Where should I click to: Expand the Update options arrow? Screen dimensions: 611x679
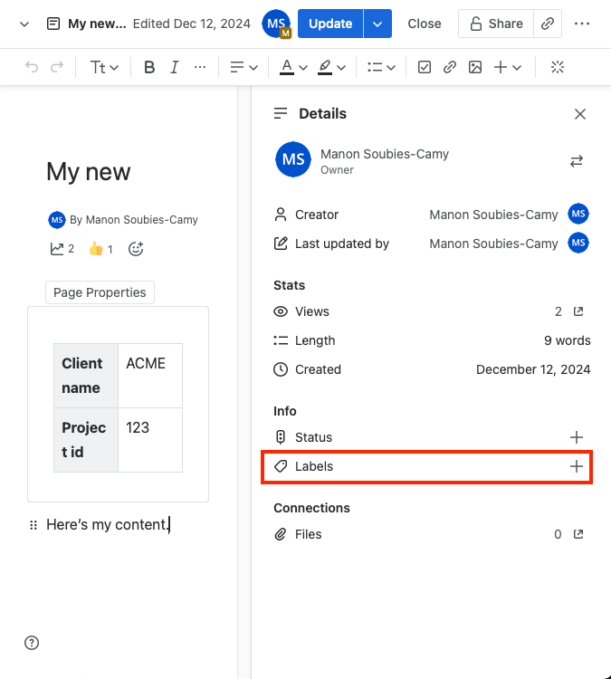coord(377,24)
